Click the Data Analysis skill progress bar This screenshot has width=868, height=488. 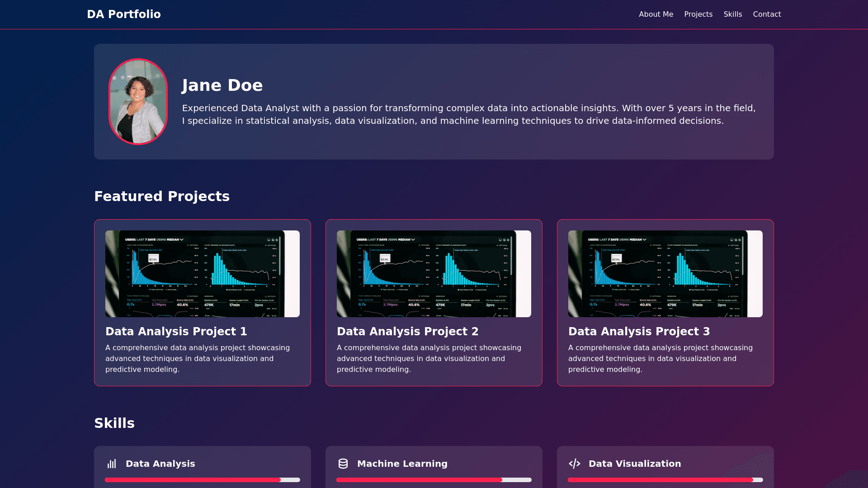(202, 480)
